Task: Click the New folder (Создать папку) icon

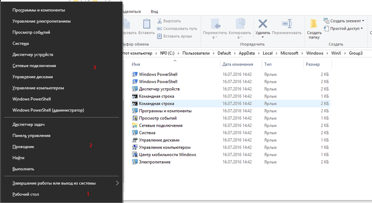Action: (x=313, y=24)
